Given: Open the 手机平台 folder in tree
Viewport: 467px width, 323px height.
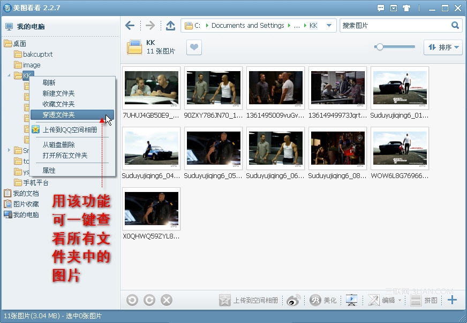Looking at the screenshot, I should click(31, 182).
